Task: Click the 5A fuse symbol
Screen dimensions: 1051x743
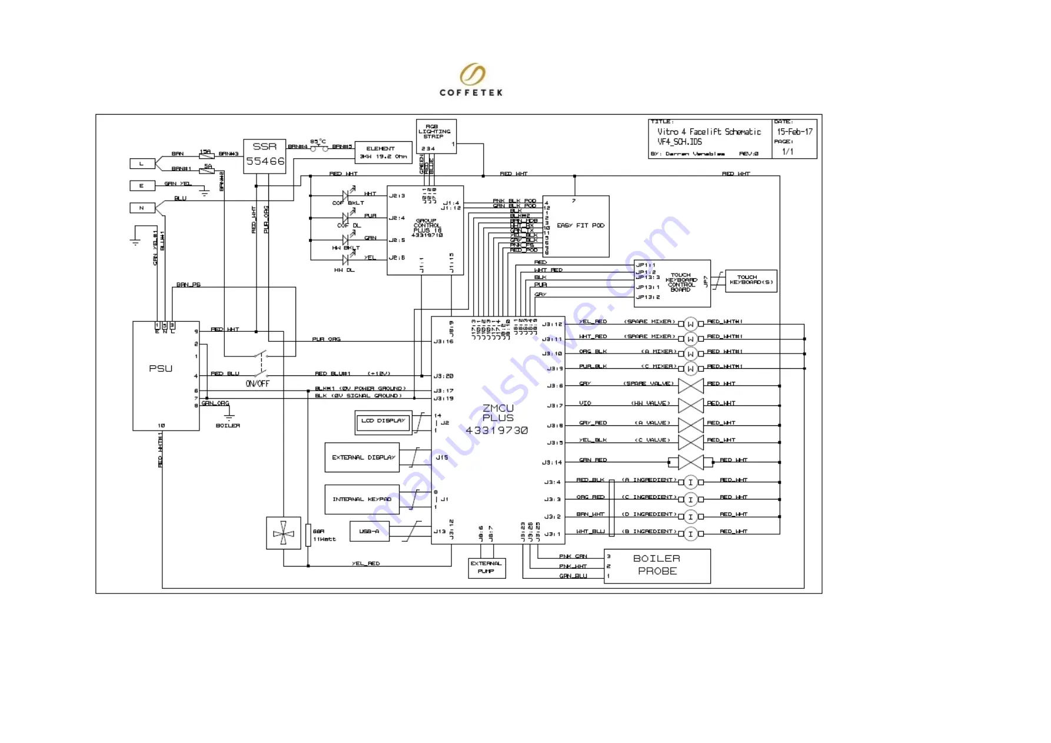Action: point(207,171)
